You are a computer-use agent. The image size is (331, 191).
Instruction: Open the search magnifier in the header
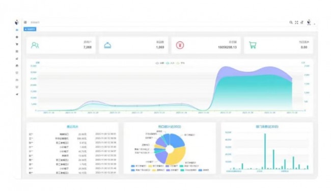[x=291, y=22]
